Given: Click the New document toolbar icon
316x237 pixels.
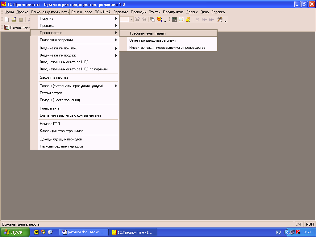Looking at the screenshot, I should (7, 19).
